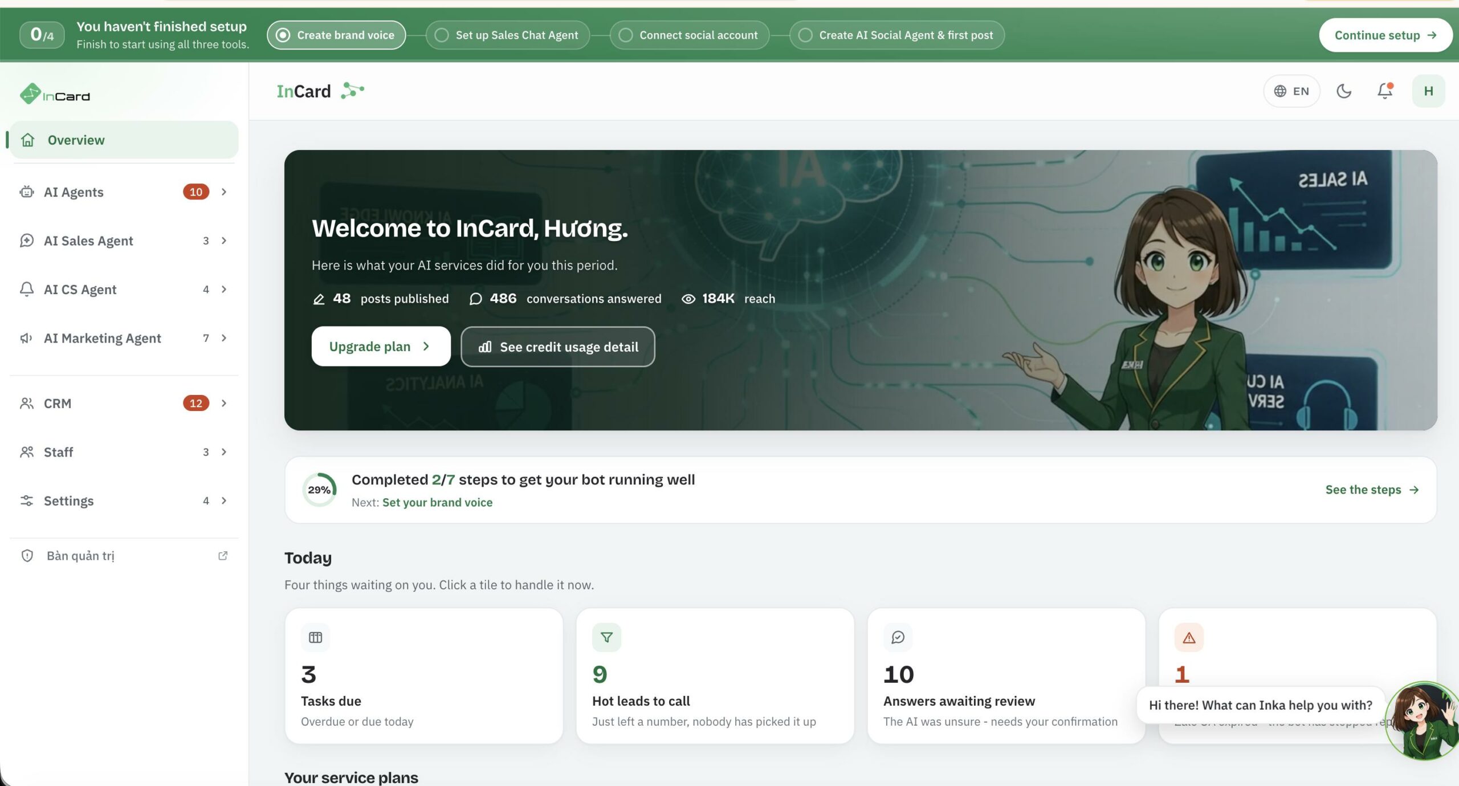This screenshot has width=1459, height=786.
Task: Click the funnel icon on Hot leads tile
Action: tap(606, 637)
